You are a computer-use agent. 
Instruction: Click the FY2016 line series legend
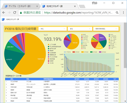click(x=67, y=52)
